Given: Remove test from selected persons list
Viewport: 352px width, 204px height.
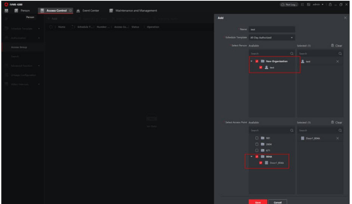Looking at the screenshot, I should tap(338, 61).
